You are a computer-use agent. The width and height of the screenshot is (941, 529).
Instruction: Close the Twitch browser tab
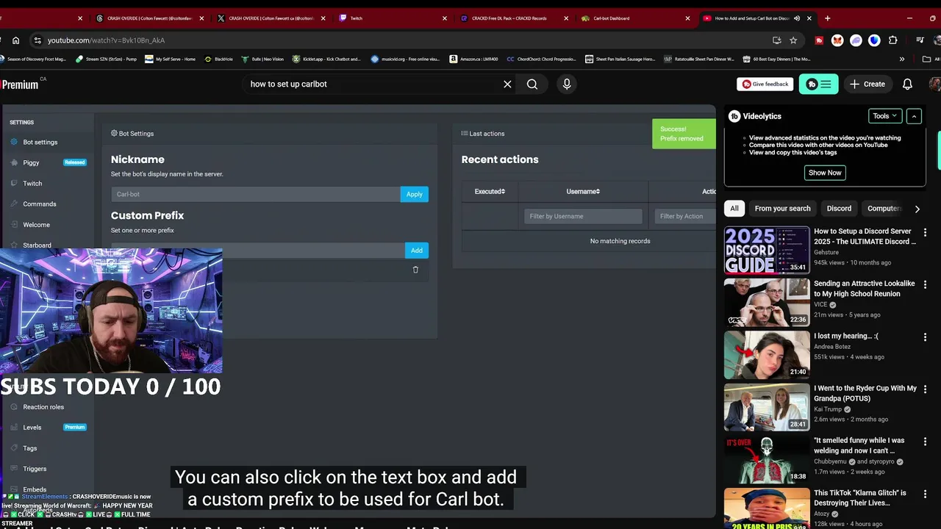tap(444, 18)
